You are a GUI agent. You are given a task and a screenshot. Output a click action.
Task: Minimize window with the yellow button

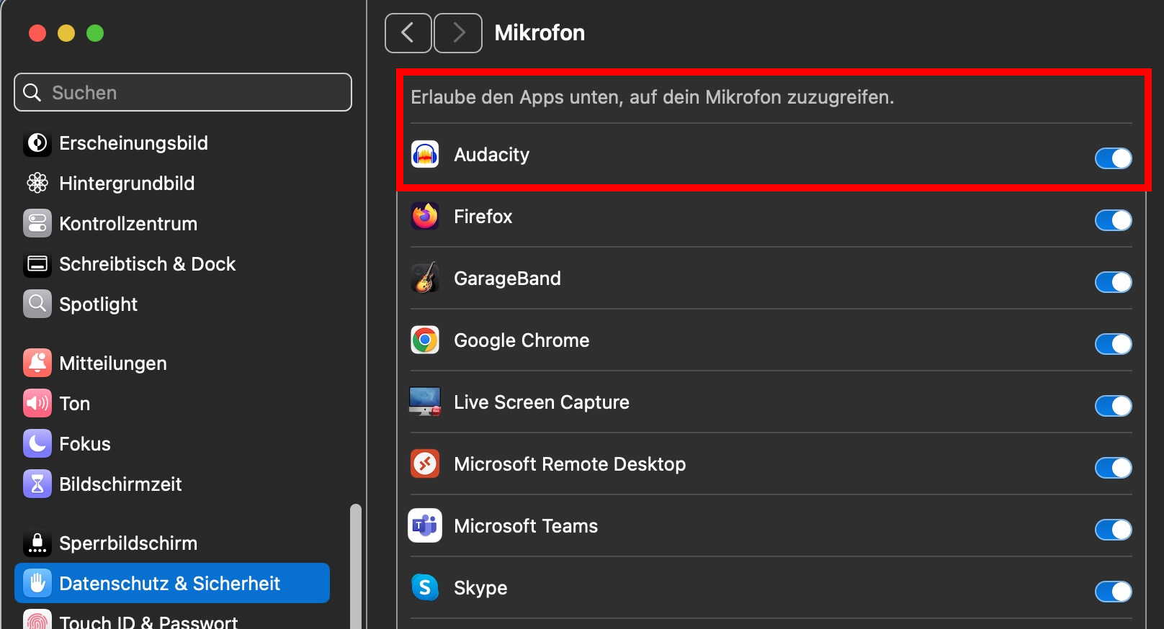point(66,33)
